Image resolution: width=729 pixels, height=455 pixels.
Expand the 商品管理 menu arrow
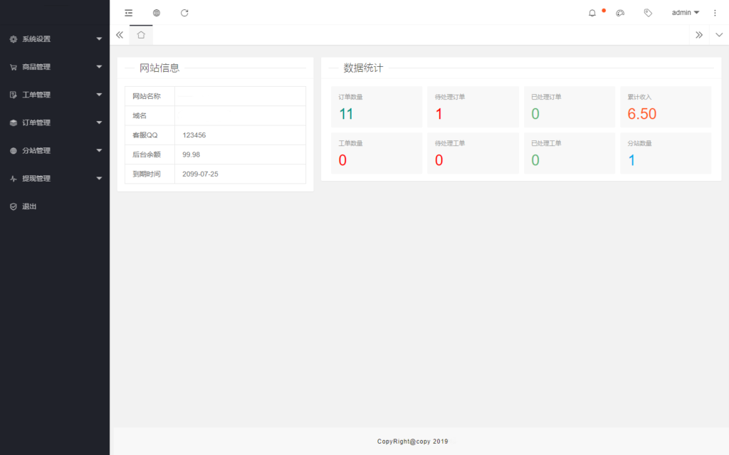[99, 67]
